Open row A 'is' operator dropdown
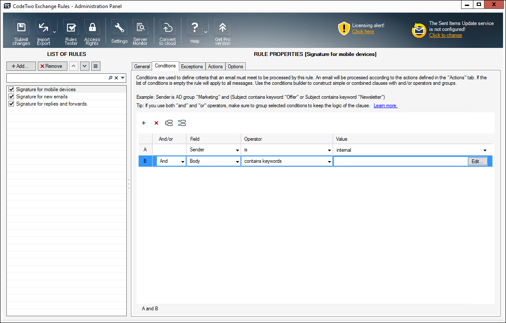The height and width of the screenshot is (323, 506). pos(329,150)
